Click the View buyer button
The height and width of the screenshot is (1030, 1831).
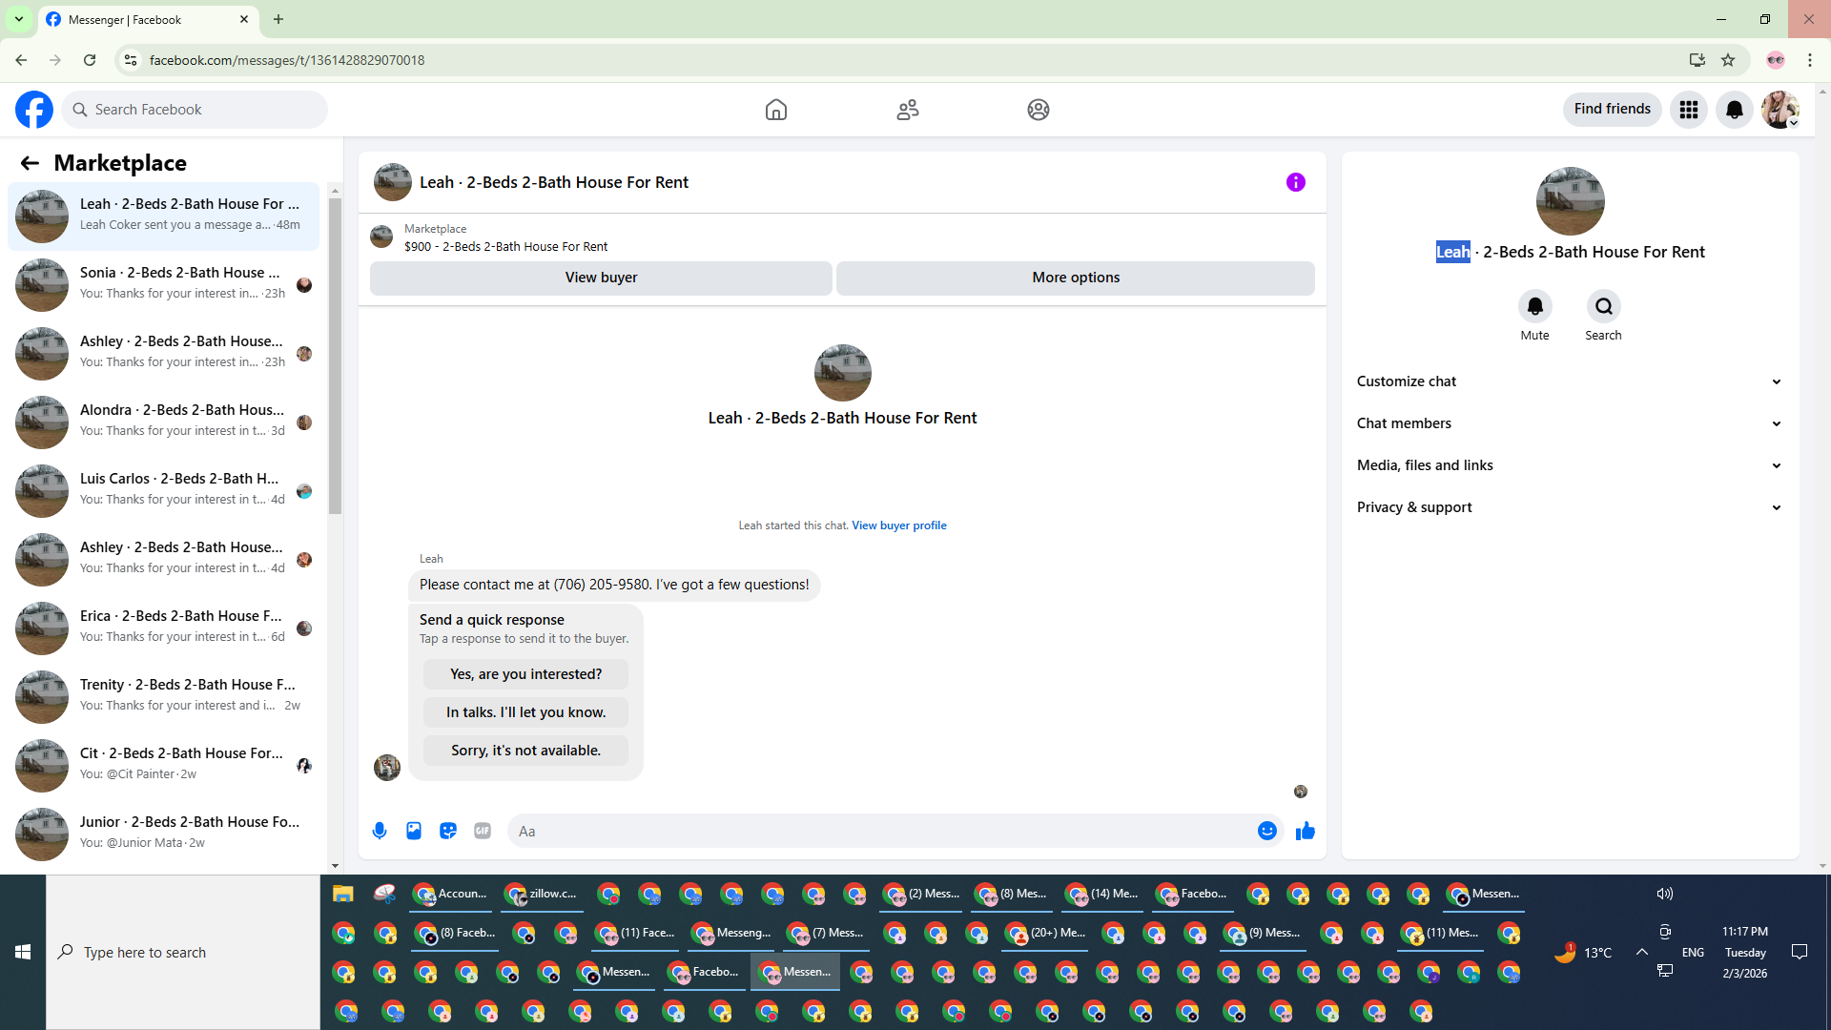(x=601, y=278)
